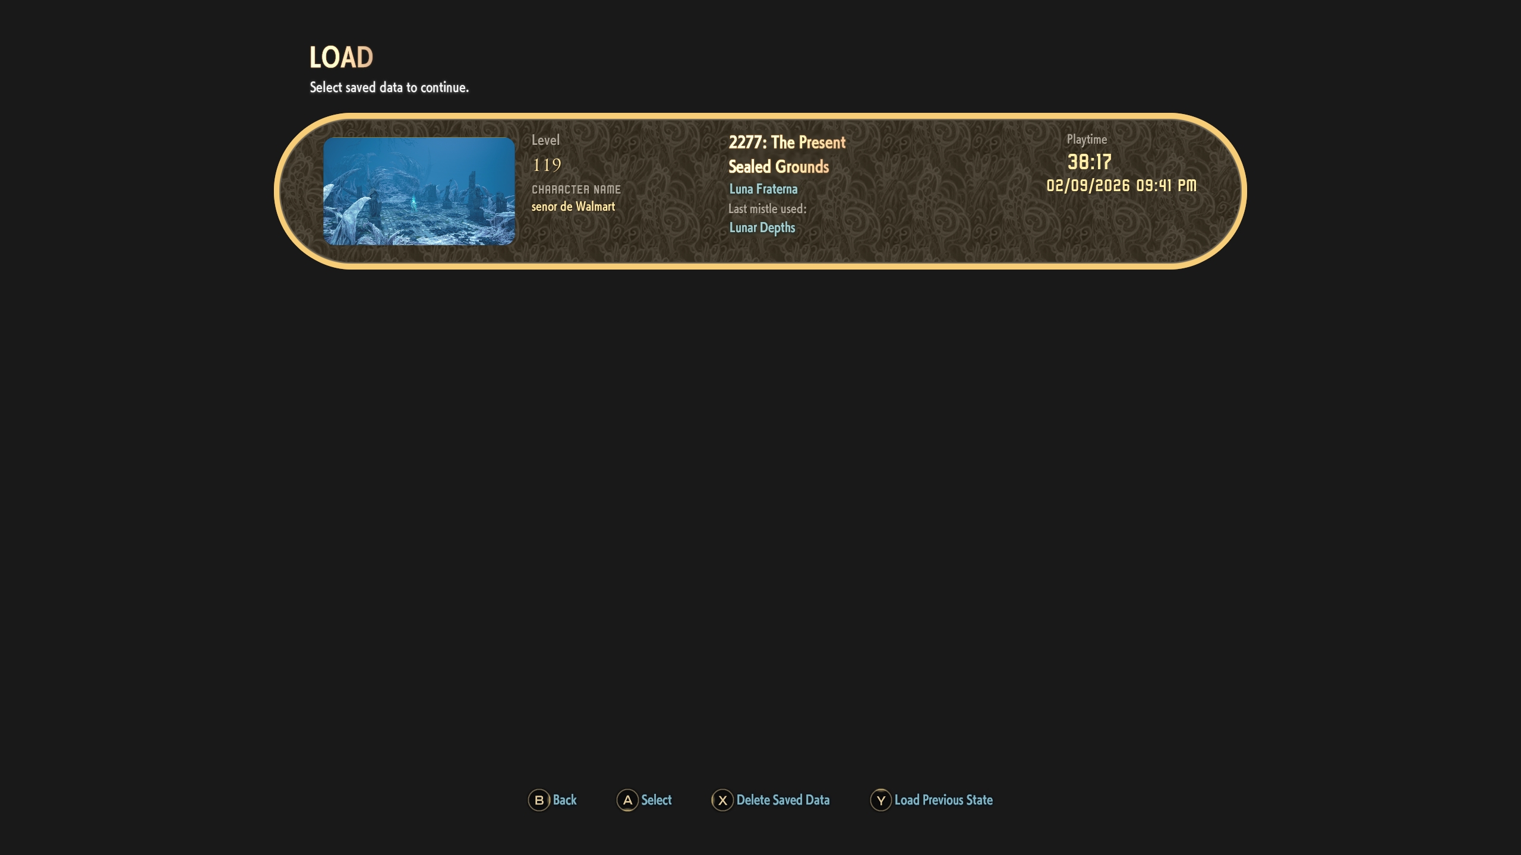The height and width of the screenshot is (855, 1521).
Task: Click the save date 02/09/2026 09:41 PM
Action: [x=1121, y=185]
